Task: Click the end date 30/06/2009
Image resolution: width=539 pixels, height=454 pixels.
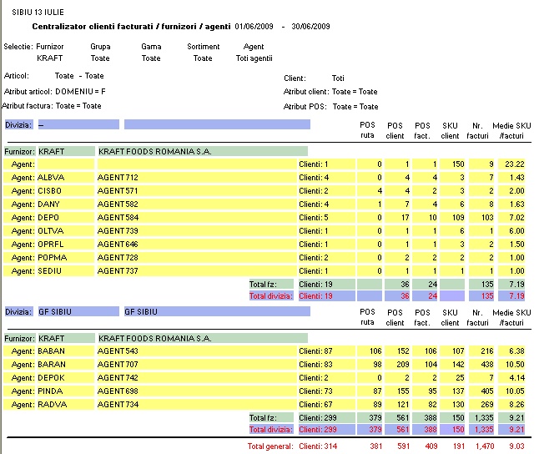Action: (x=310, y=27)
